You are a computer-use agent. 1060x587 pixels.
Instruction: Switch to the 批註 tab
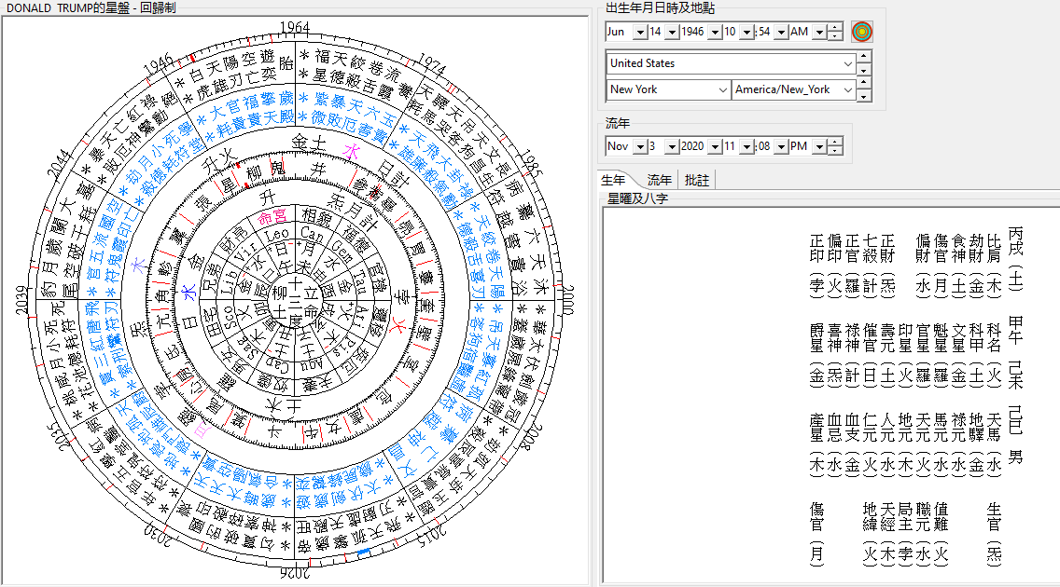pyautogui.click(x=696, y=180)
